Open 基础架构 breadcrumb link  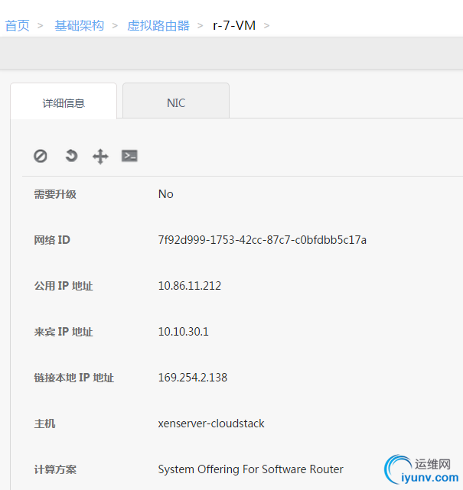80,26
